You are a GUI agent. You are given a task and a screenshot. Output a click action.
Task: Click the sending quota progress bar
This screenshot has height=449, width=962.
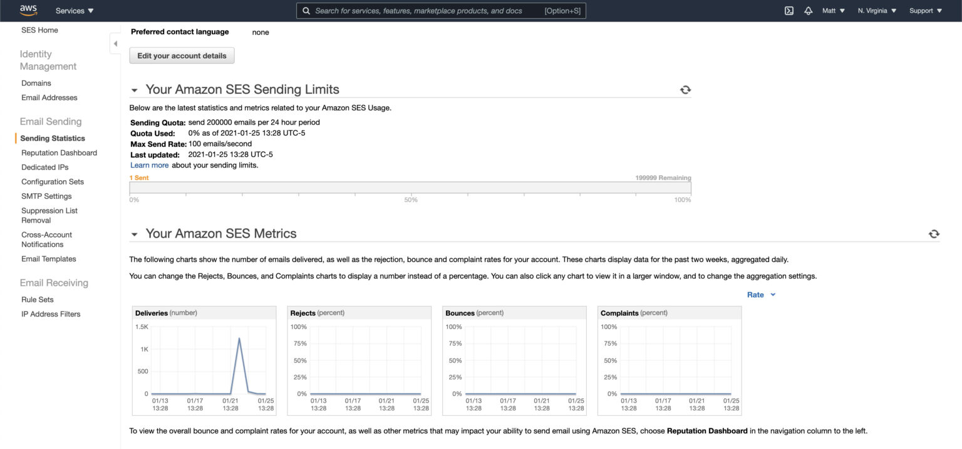(x=411, y=188)
